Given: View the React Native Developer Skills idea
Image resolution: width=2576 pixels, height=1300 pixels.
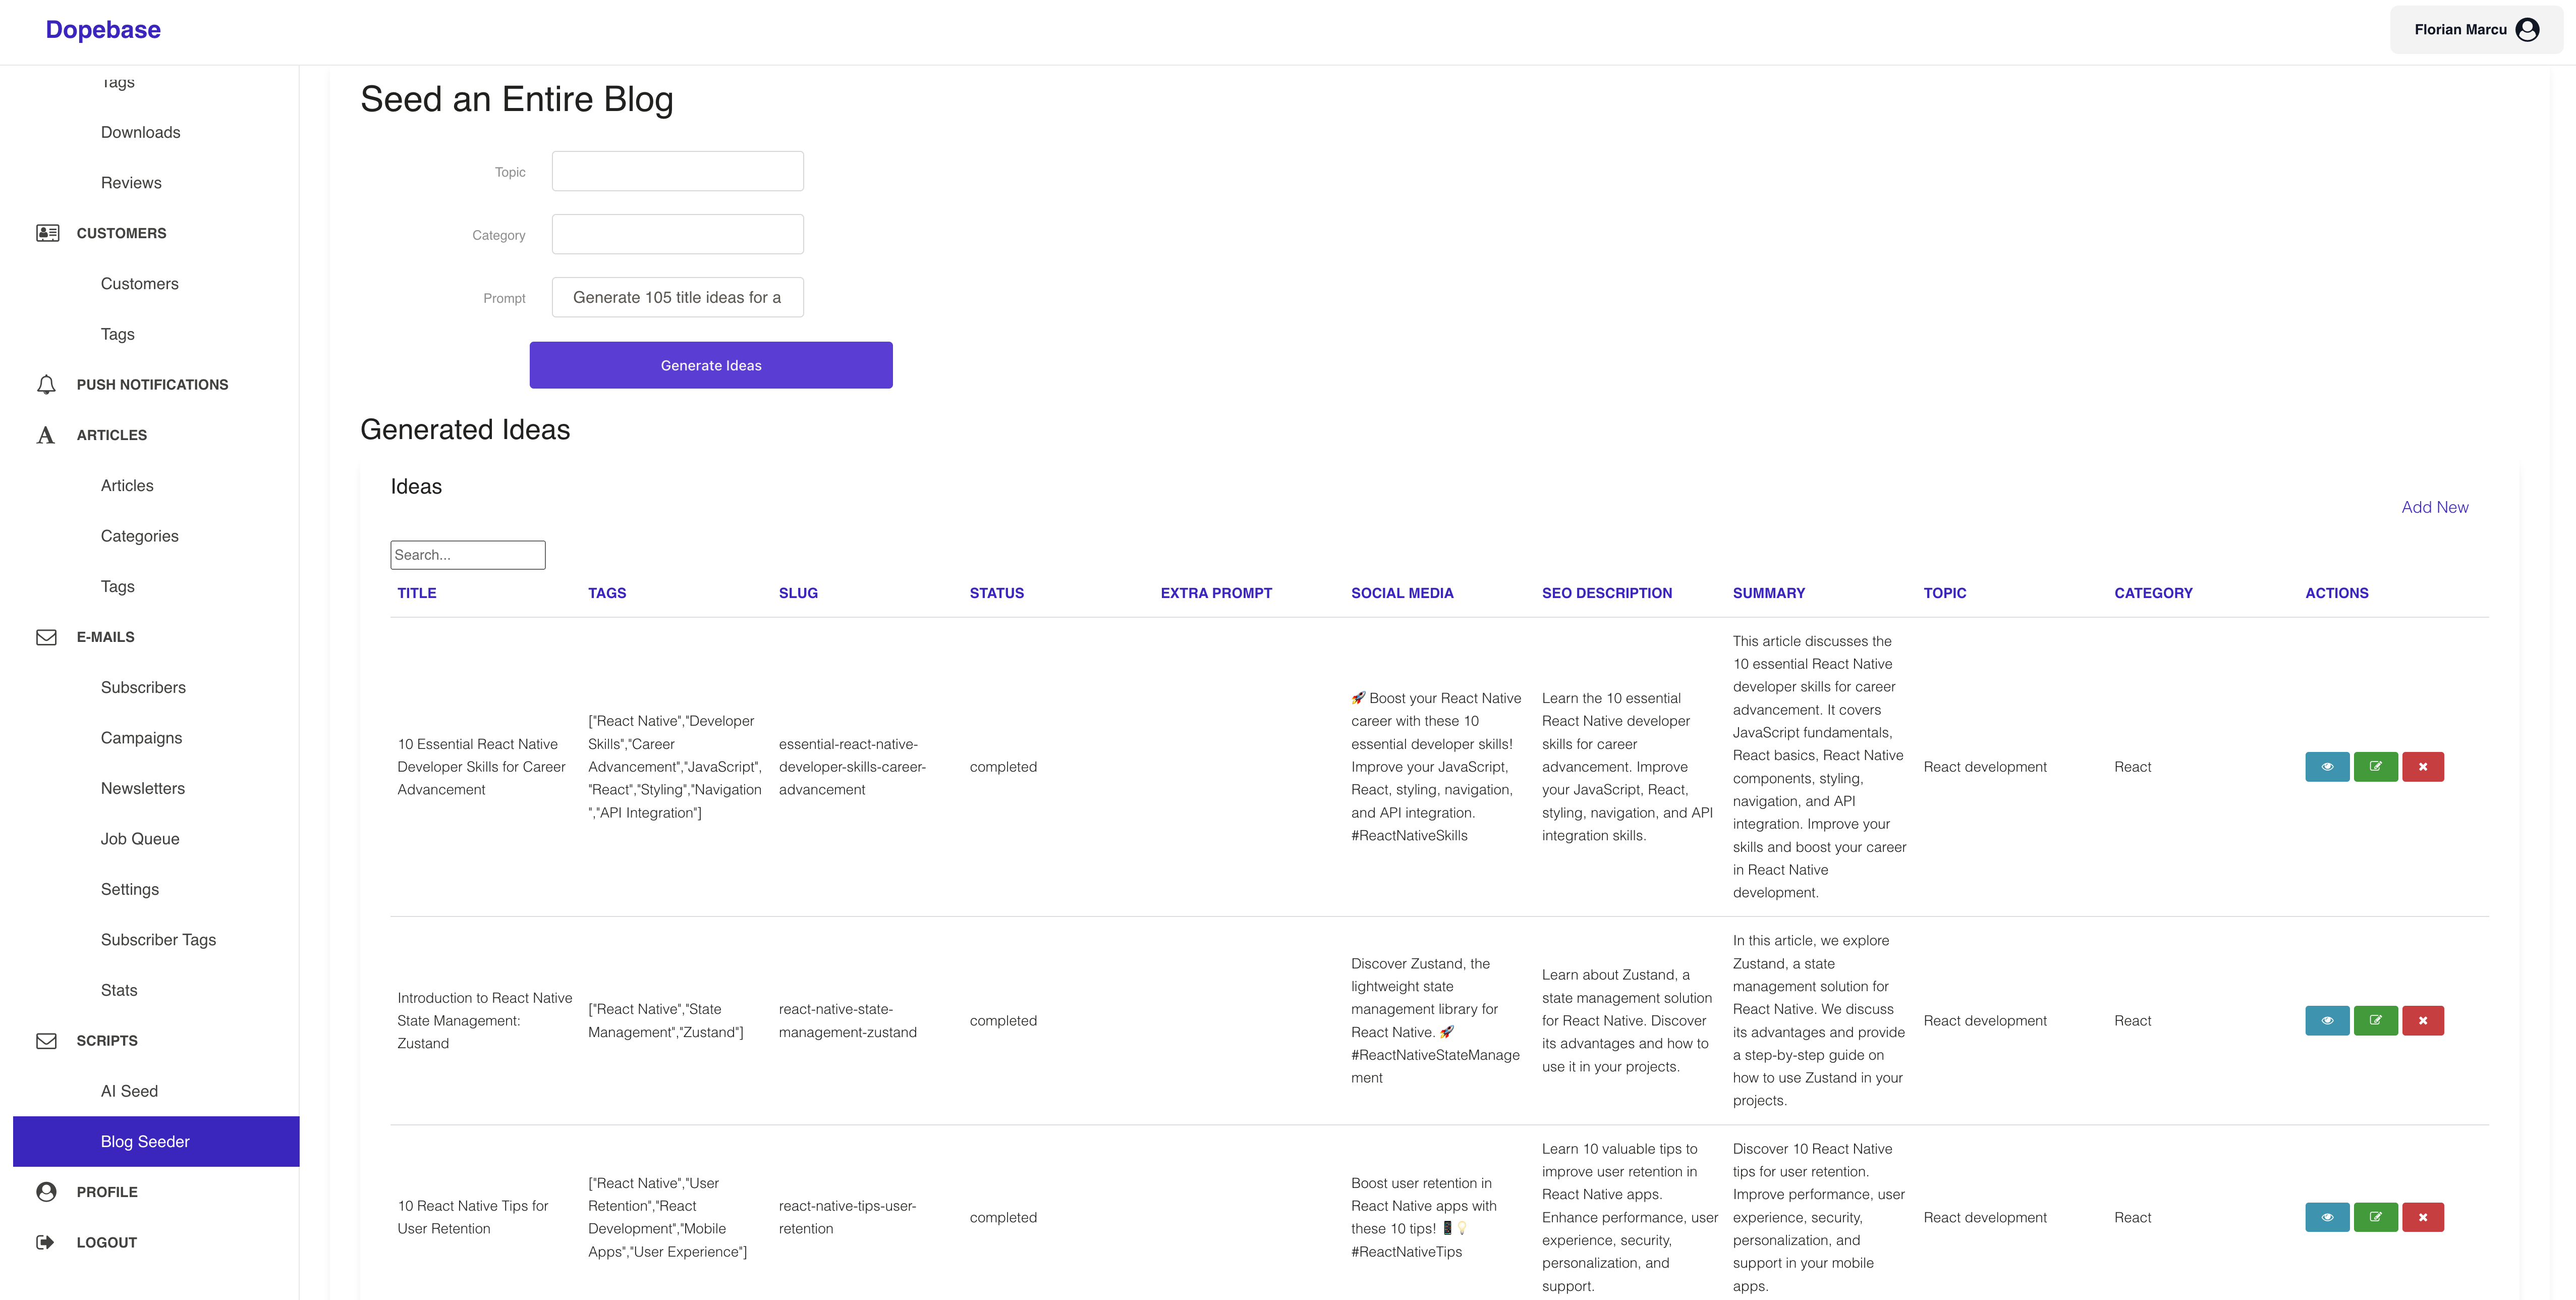Looking at the screenshot, I should click(2329, 766).
